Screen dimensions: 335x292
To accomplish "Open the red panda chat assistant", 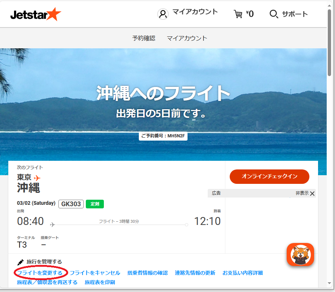I will click(300, 255).
